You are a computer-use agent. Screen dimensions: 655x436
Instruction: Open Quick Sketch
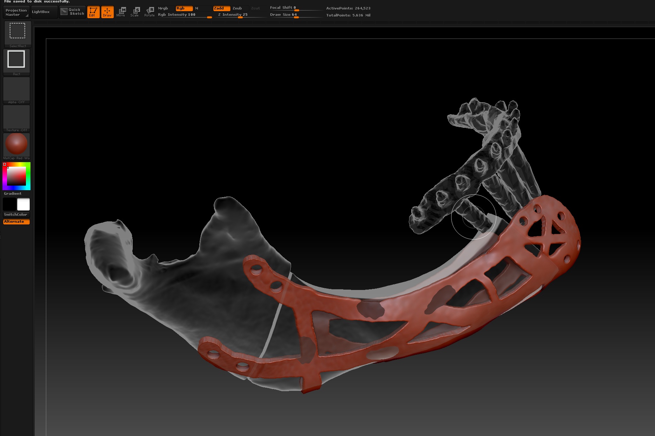click(73, 12)
